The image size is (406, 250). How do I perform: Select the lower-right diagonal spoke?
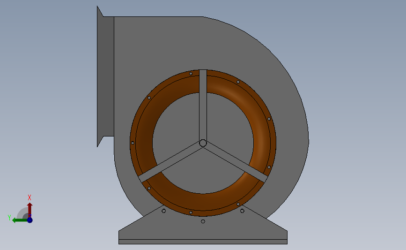coord(236,163)
